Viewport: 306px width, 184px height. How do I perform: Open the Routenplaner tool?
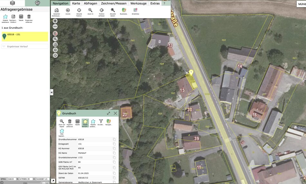(124, 10)
